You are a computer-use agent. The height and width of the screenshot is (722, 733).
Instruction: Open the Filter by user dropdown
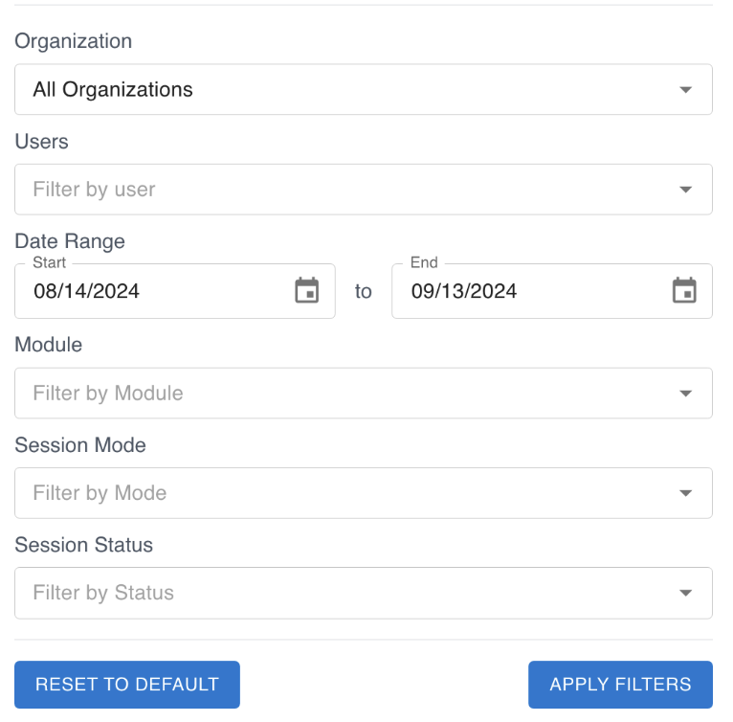tap(344, 190)
